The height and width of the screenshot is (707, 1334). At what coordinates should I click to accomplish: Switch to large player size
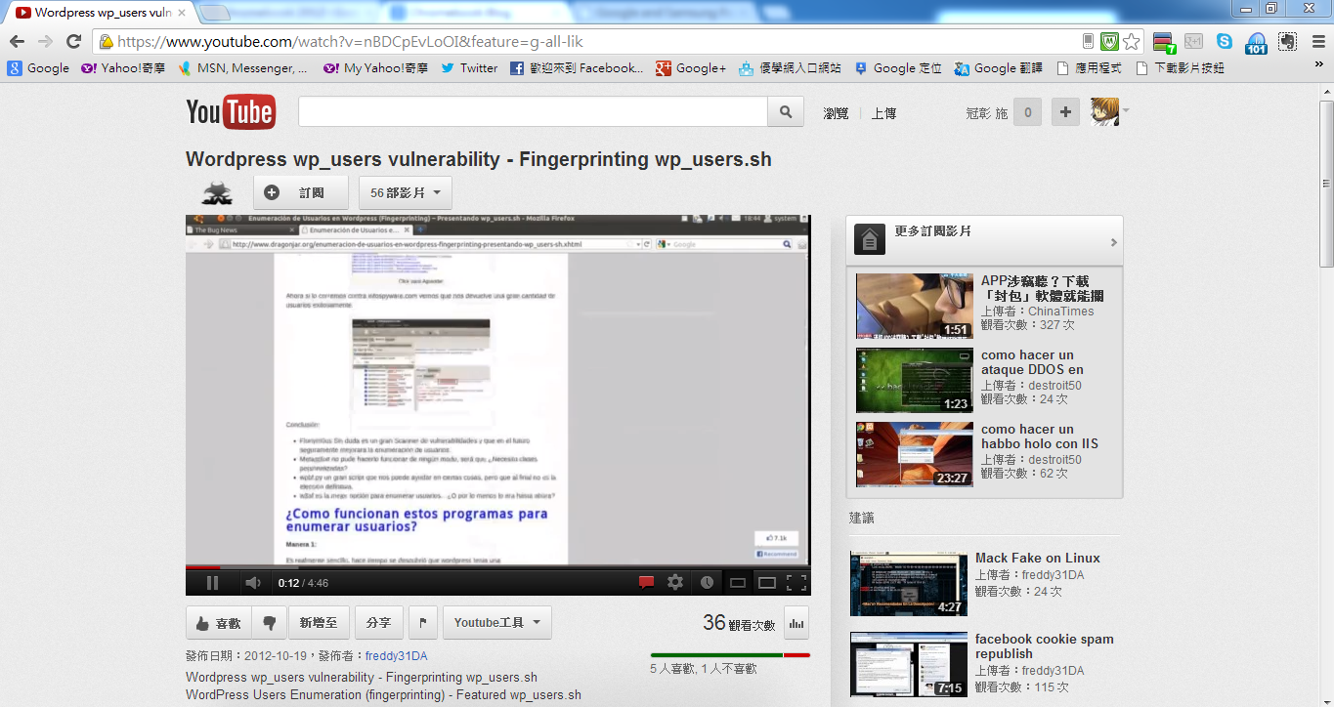point(767,583)
